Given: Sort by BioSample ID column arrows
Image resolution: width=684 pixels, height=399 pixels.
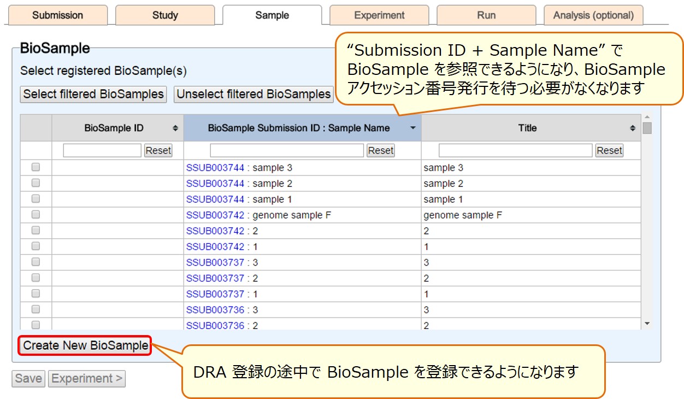Looking at the screenshot, I should click(175, 128).
